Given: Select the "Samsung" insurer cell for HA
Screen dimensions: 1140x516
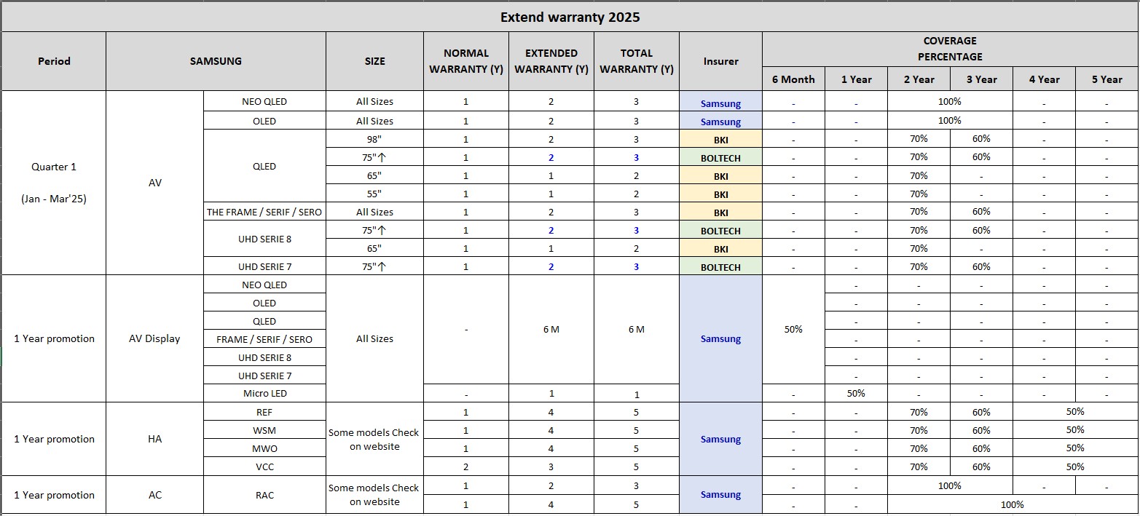Looking at the screenshot, I should (721, 439).
